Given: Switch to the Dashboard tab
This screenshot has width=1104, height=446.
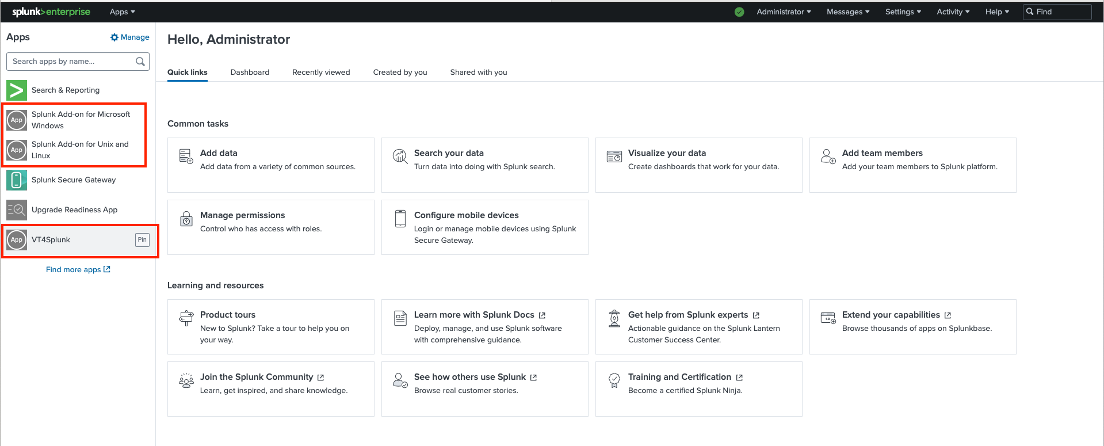Looking at the screenshot, I should click(250, 73).
